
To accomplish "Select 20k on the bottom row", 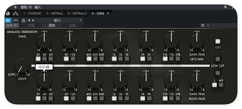I will (178, 98).
